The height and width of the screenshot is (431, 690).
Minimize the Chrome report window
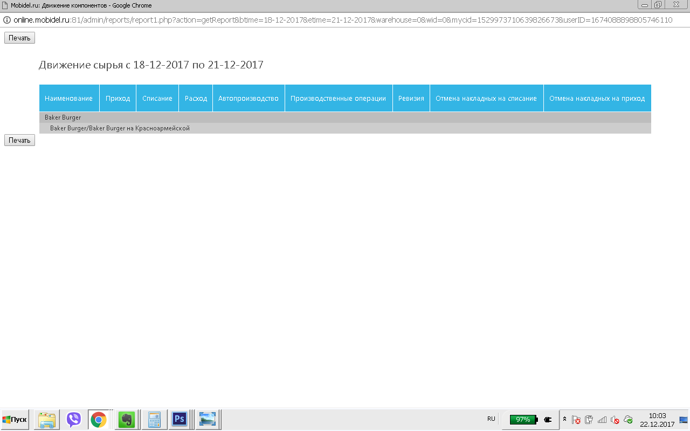tap(644, 5)
